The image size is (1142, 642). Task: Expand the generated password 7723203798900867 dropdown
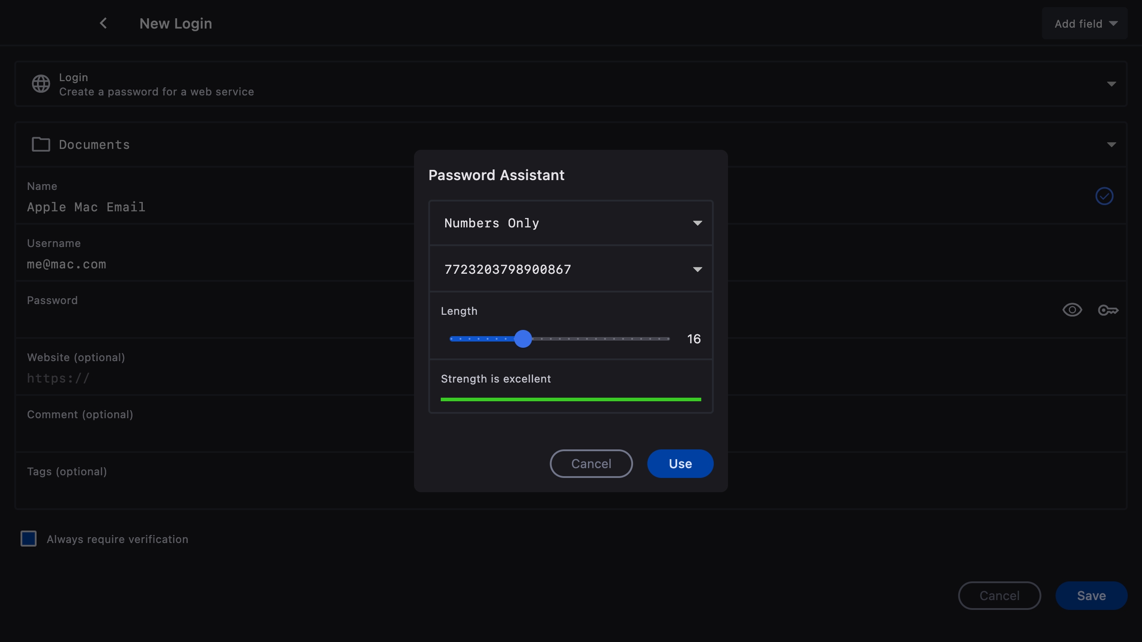point(697,269)
